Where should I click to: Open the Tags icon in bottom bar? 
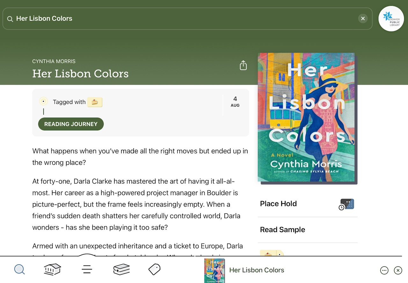click(x=155, y=270)
